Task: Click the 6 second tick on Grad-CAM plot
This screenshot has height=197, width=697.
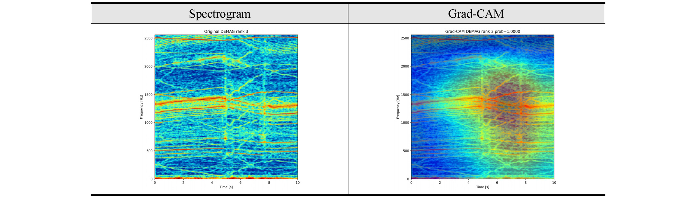Action: [497, 182]
